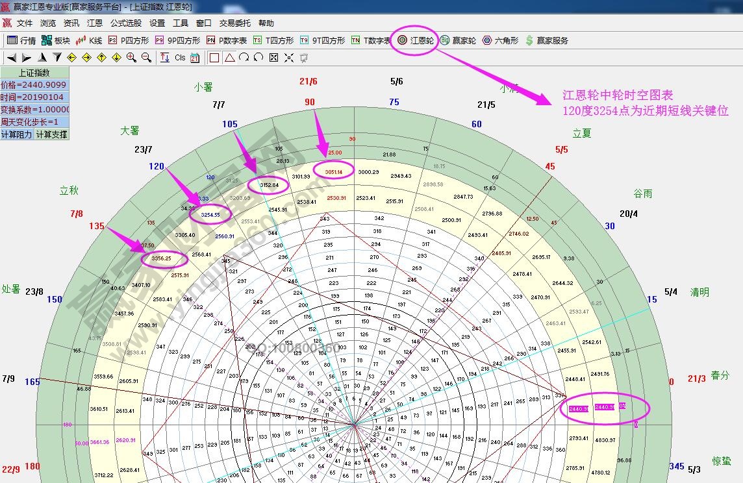Click the yellow up-arrow diamond icon

pyautogui.click(x=101, y=58)
